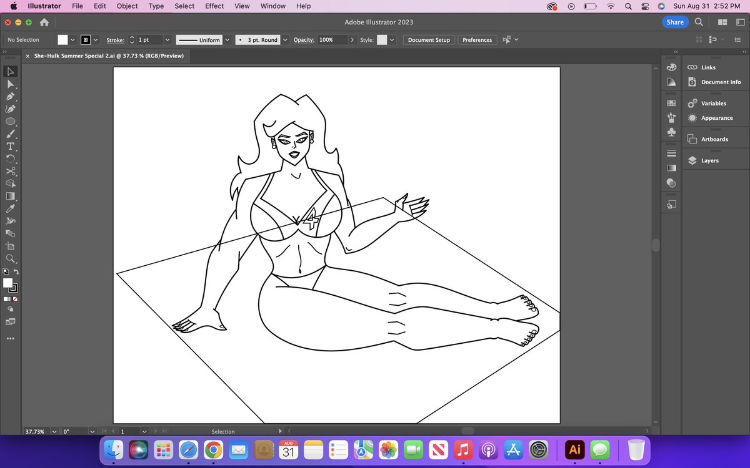Screen dimensions: 750x468
Task: Set paint mode to None
Action: [x=15, y=299]
